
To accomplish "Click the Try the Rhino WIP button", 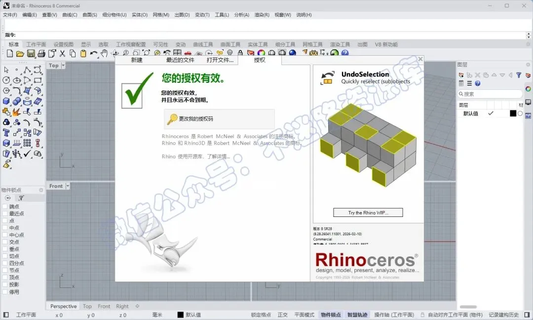I will (x=368, y=213).
